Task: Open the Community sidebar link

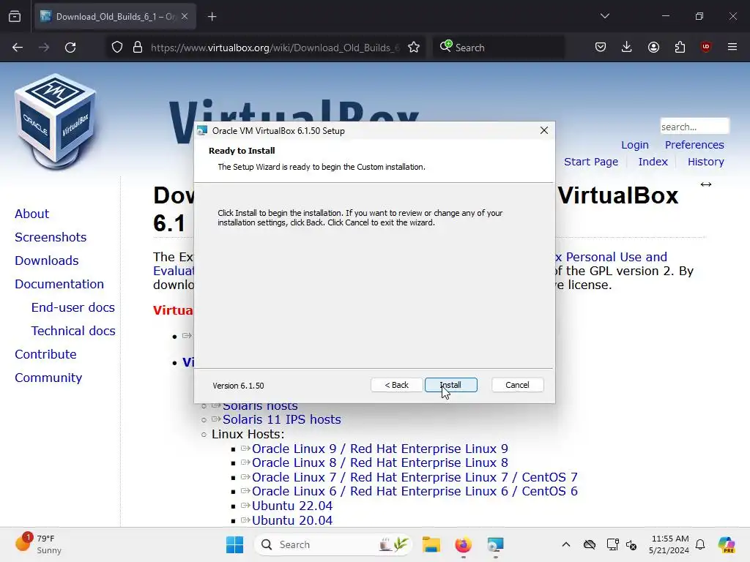Action: [48, 378]
